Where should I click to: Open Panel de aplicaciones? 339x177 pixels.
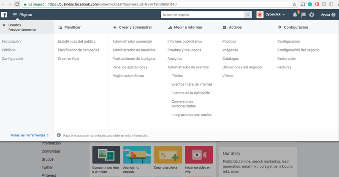tap(130, 67)
